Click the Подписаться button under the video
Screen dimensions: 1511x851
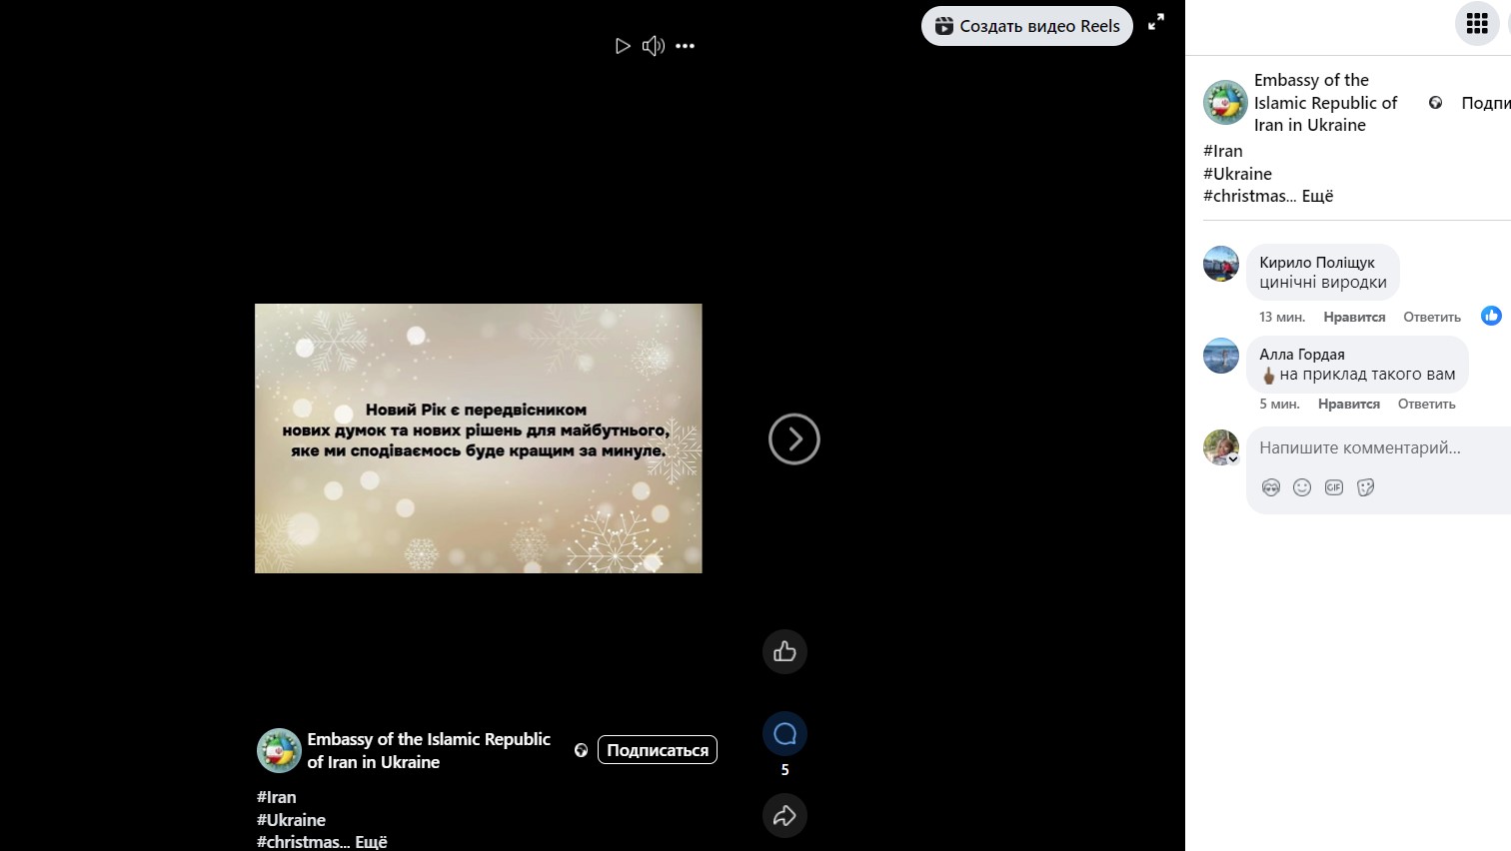click(x=658, y=750)
